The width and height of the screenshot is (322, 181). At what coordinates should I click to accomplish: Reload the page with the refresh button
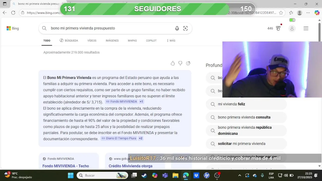[13, 13]
